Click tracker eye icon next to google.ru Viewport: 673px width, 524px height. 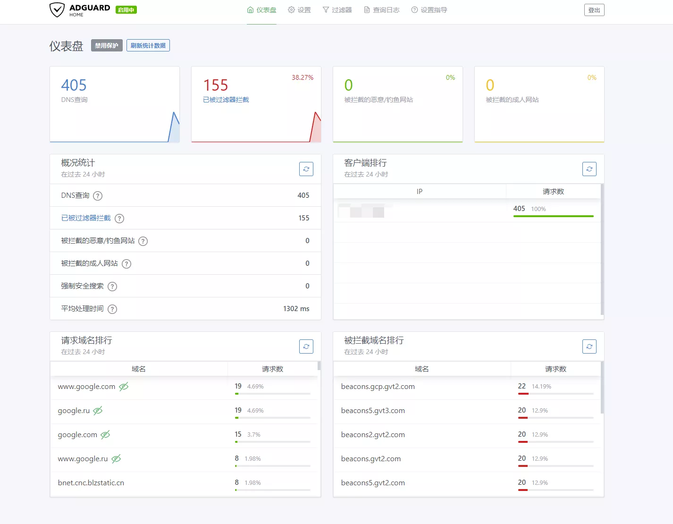pos(98,411)
